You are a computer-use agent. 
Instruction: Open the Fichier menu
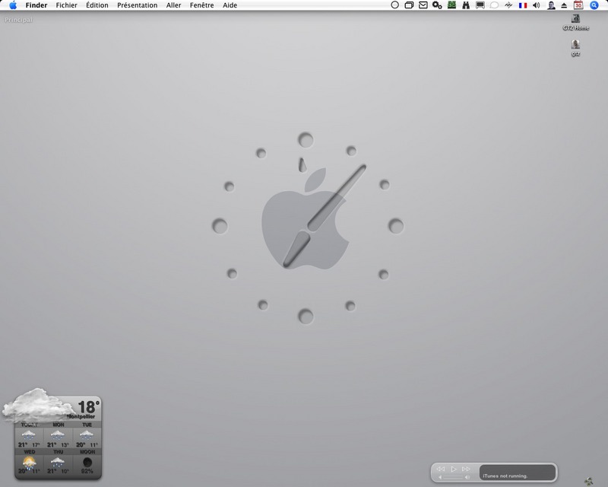(x=66, y=5)
